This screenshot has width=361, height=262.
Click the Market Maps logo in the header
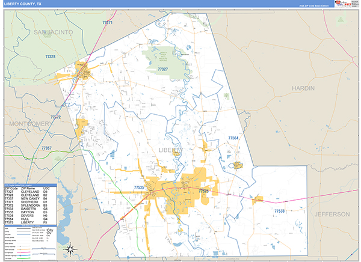[x=343, y=4]
